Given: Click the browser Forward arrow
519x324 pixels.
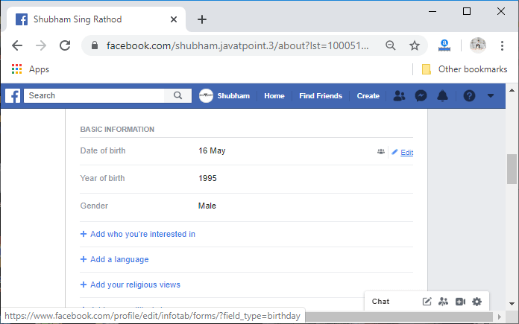Looking at the screenshot, I should click(41, 45).
